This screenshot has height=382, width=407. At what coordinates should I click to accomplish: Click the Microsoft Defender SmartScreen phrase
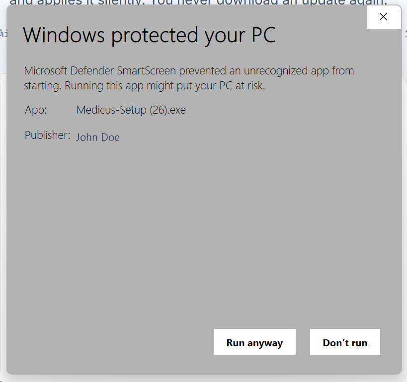tap(100, 71)
